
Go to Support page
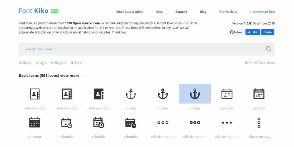tap(181, 12)
